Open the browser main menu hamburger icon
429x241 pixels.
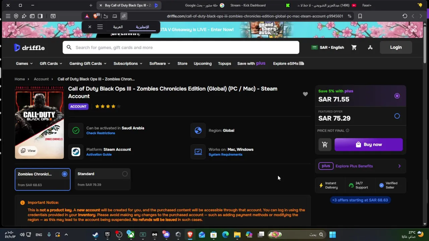pyautogui.click(x=8, y=16)
